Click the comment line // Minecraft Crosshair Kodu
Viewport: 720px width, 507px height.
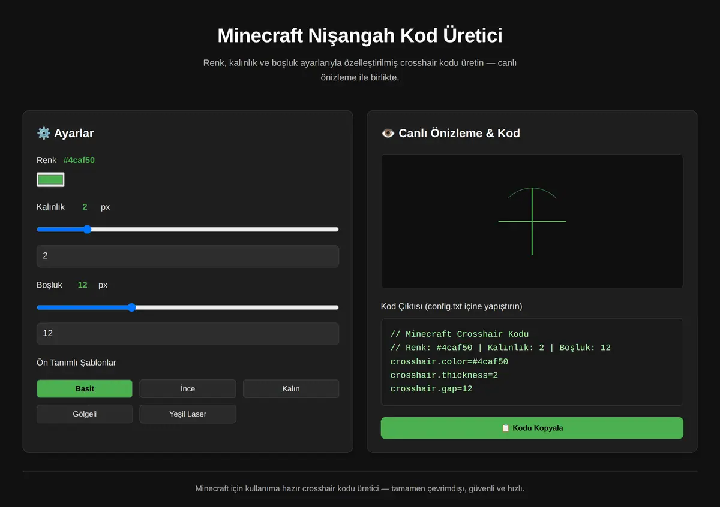tap(460, 334)
